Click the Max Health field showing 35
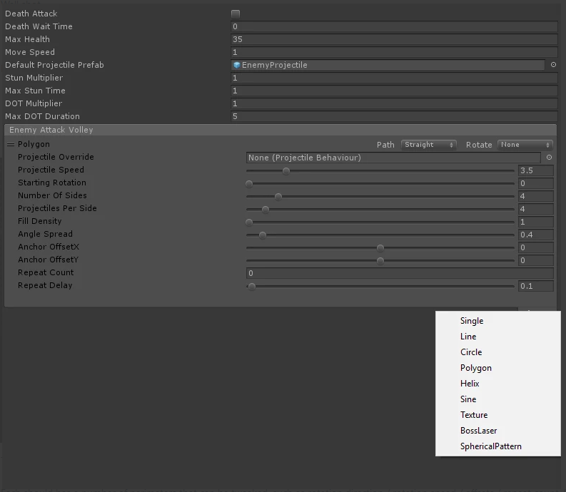This screenshot has height=492, width=566. tap(394, 39)
